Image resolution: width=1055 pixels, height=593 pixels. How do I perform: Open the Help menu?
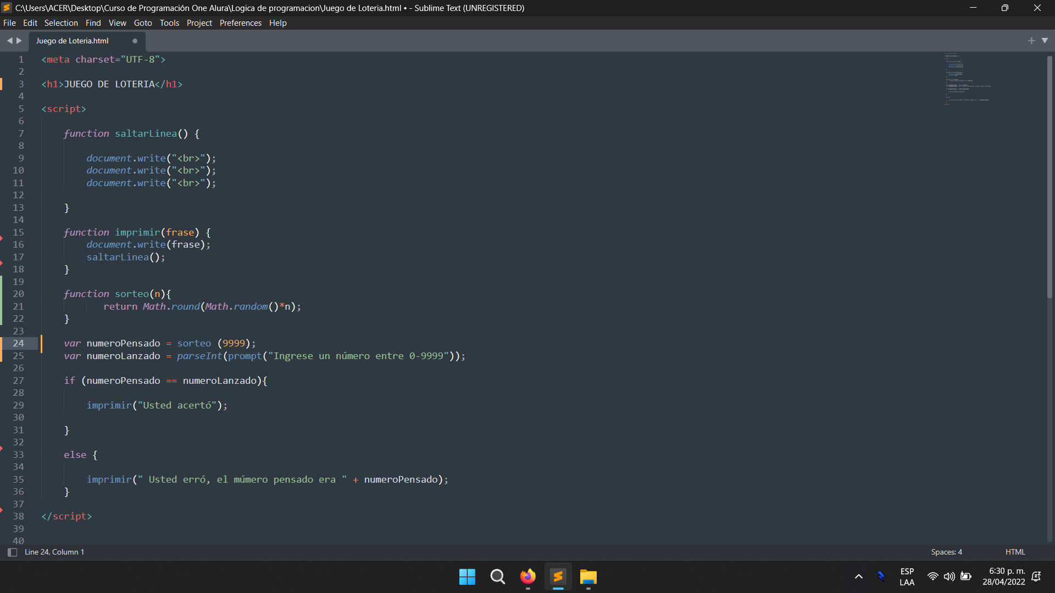click(278, 23)
